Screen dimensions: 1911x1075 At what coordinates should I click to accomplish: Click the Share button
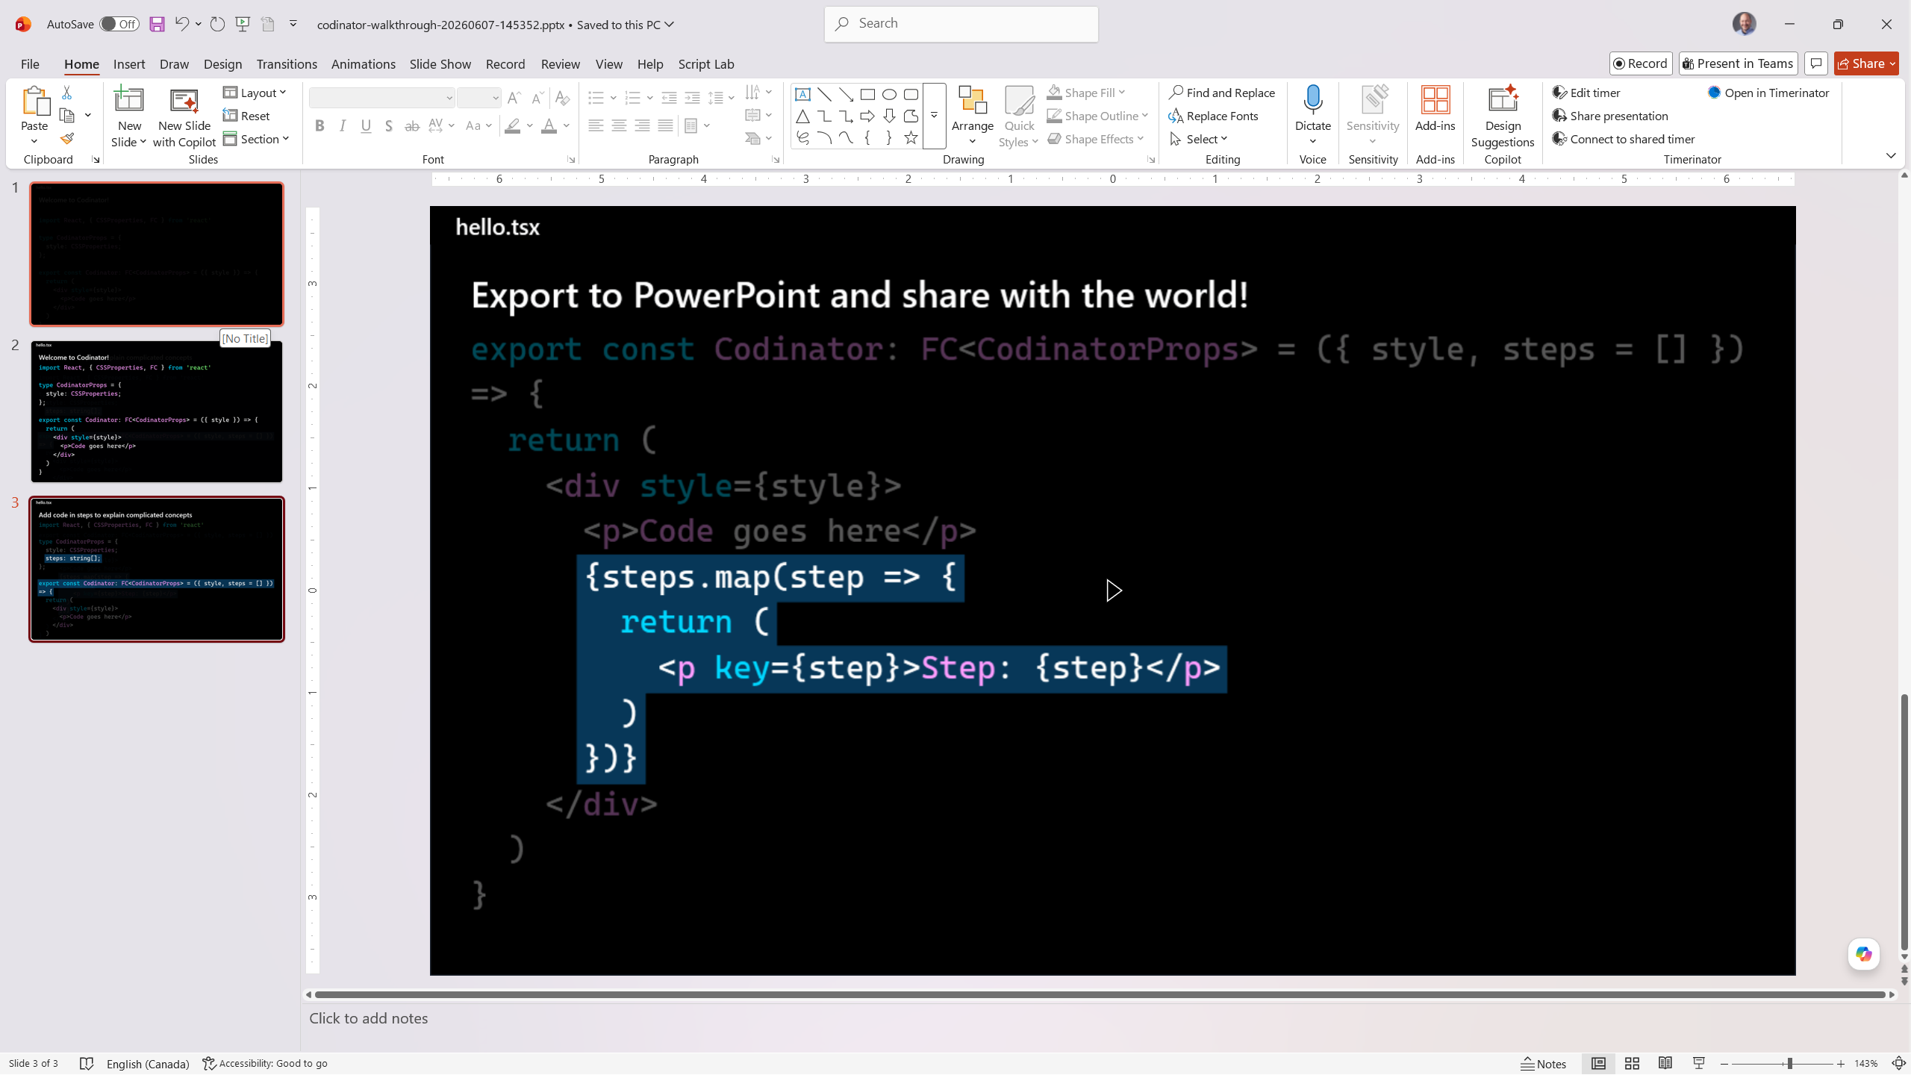[x=1865, y=63]
